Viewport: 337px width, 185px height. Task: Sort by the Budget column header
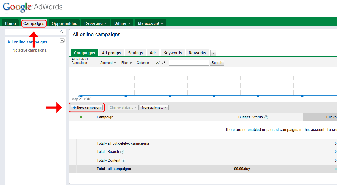coord(244,117)
